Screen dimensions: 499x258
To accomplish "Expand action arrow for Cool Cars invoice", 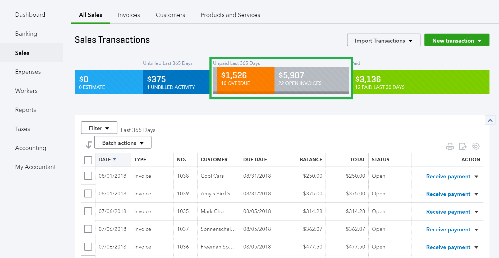I will click(x=477, y=177).
